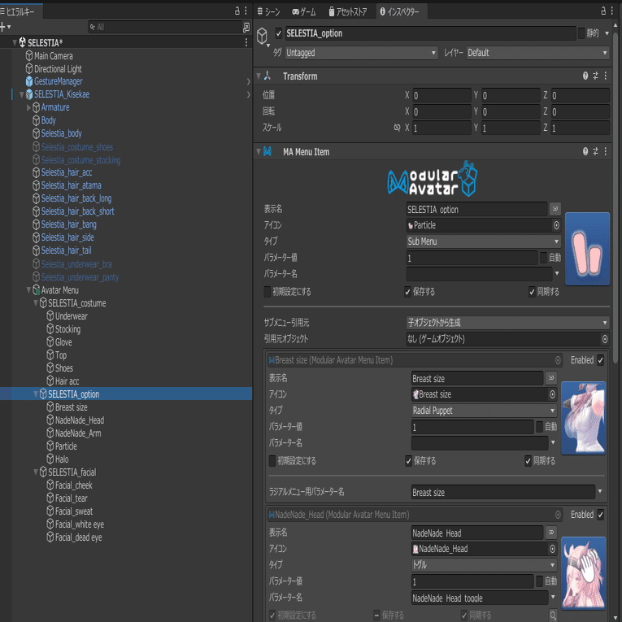
Task: Toggle the Saved checkbox for SELESTIA option
Action: [x=407, y=292]
